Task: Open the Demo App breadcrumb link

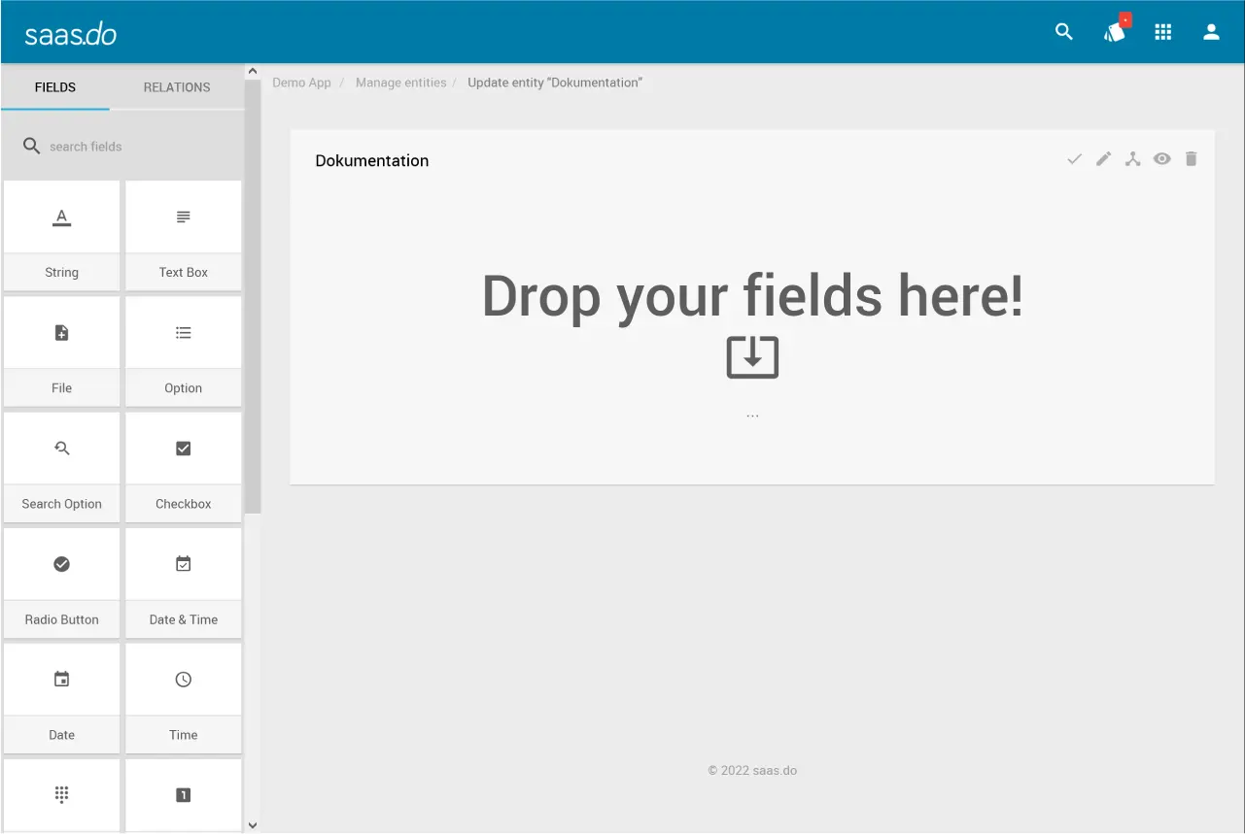Action: [x=301, y=83]
